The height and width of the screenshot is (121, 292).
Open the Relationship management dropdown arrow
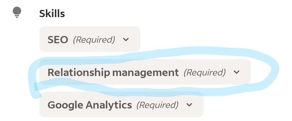(x=237, y=72)
